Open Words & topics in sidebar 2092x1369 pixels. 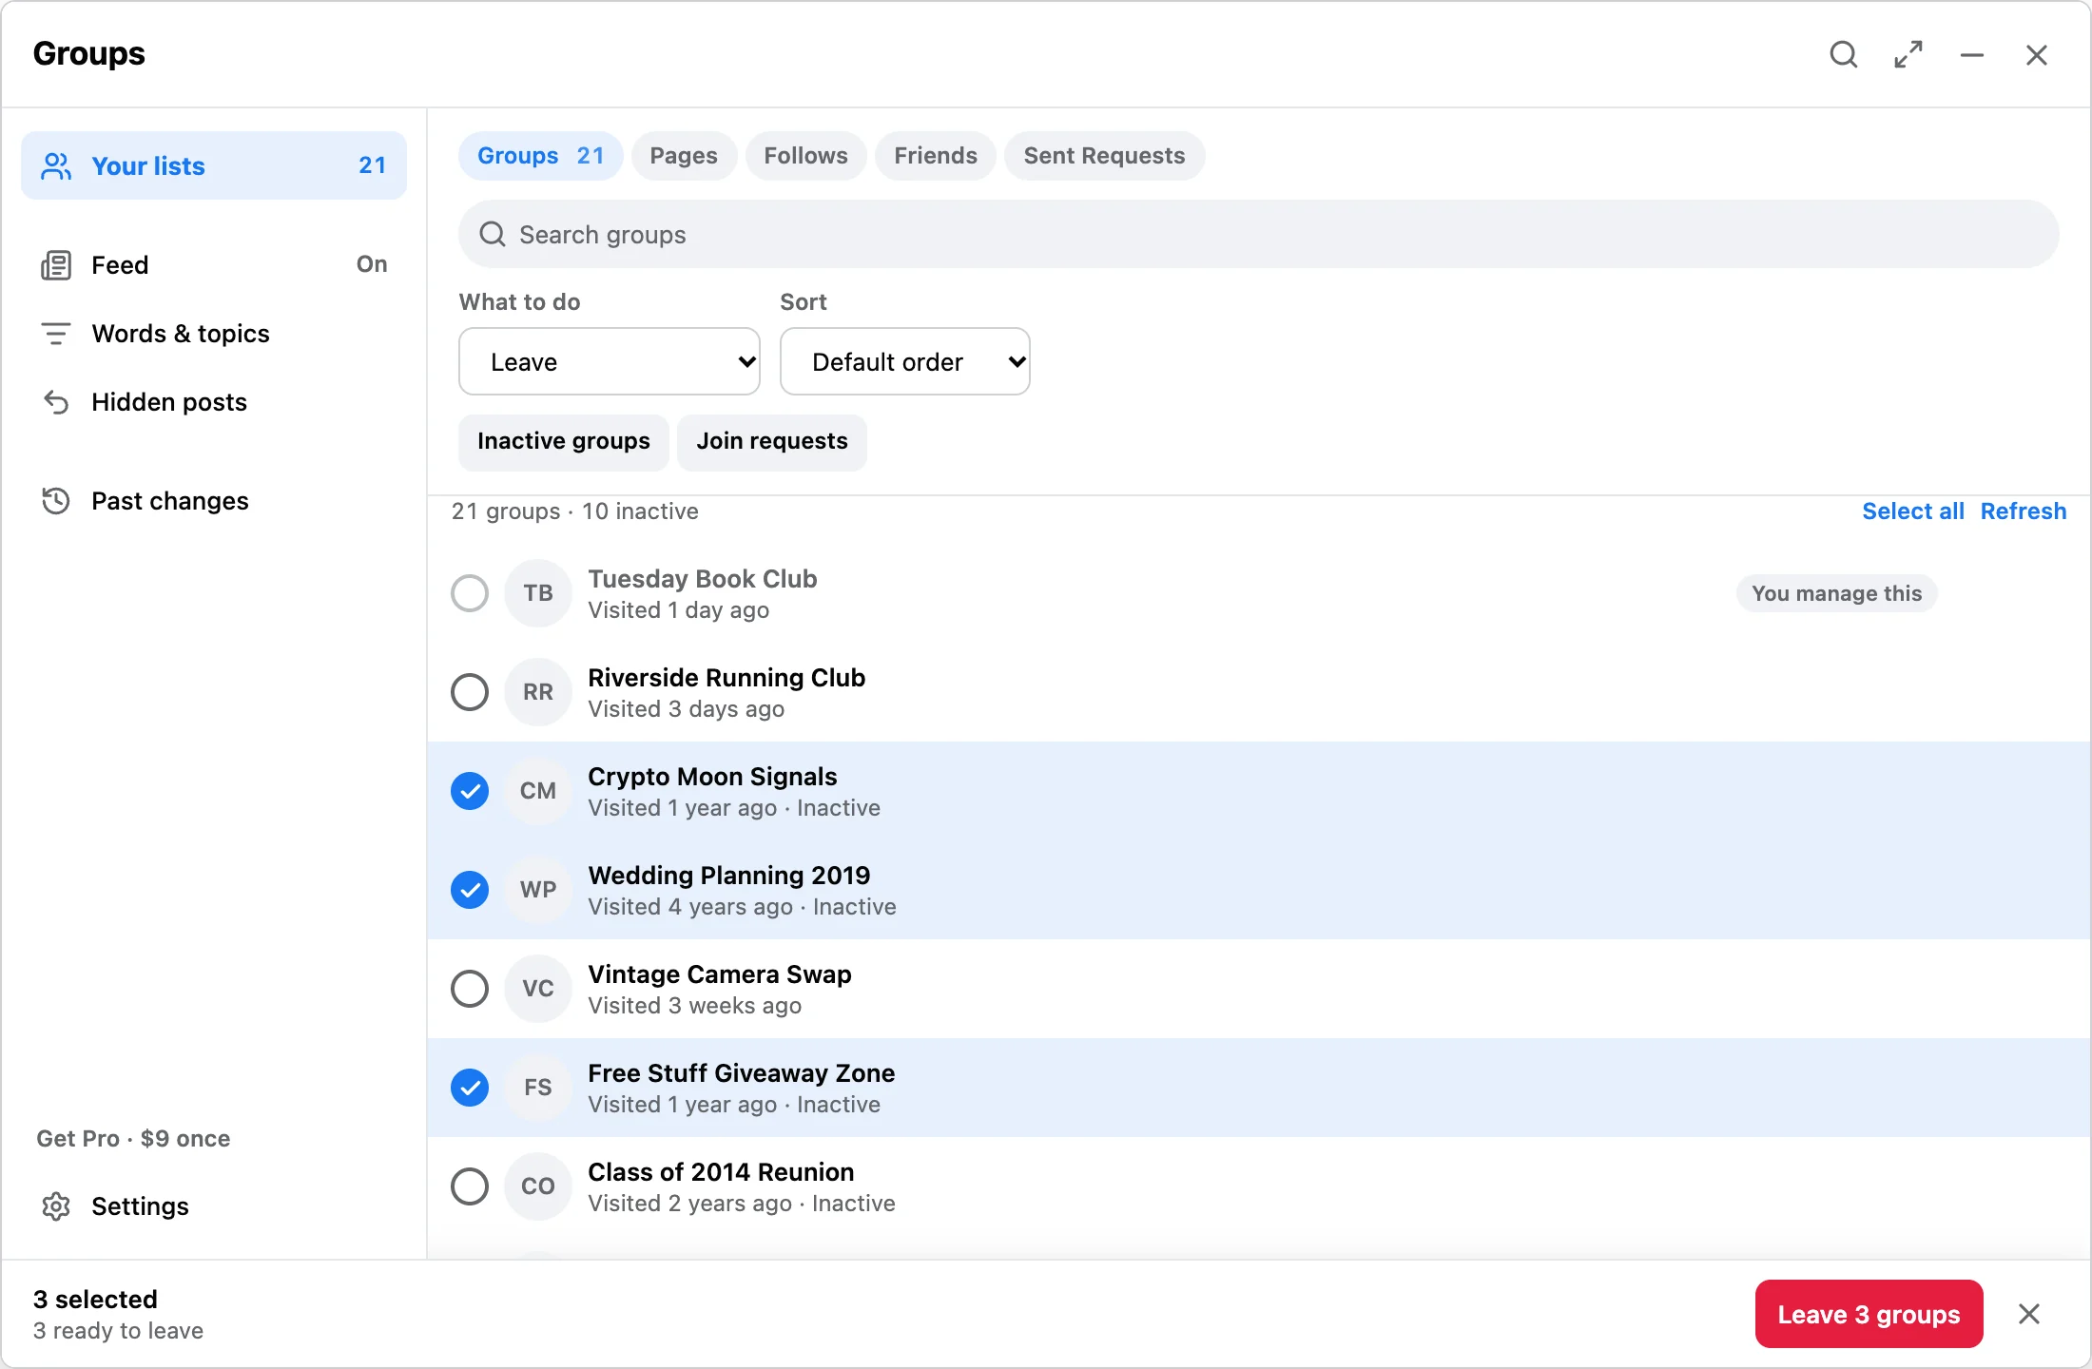coord(214,334)
